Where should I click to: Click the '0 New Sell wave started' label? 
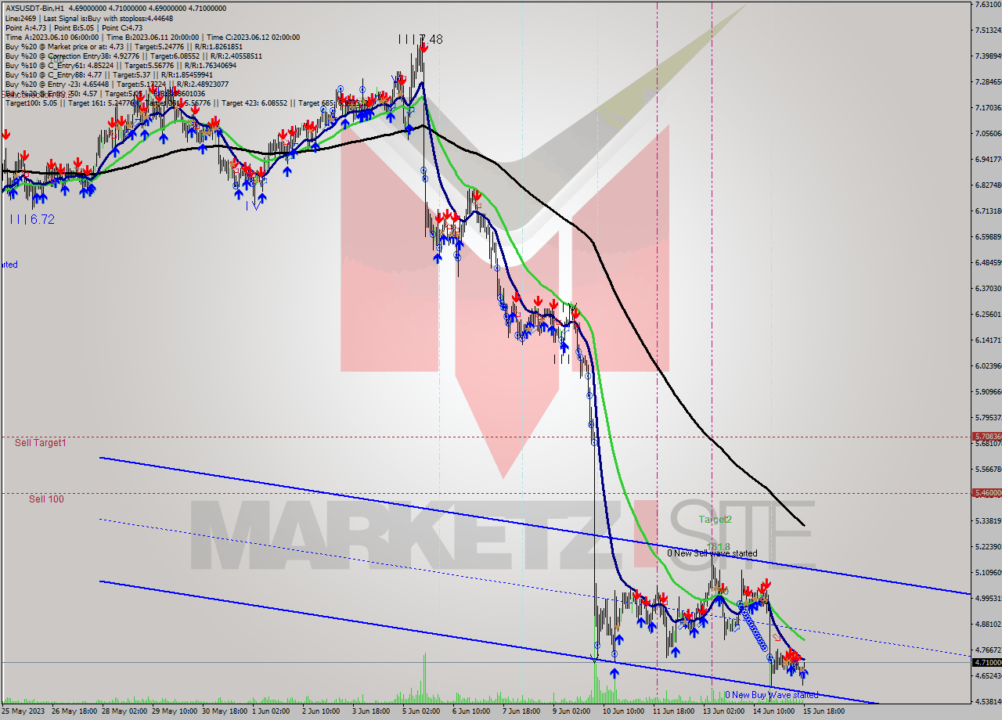click(712, 553)
